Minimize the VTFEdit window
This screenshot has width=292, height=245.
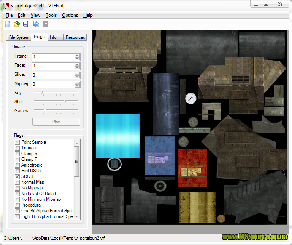[256, 4]
